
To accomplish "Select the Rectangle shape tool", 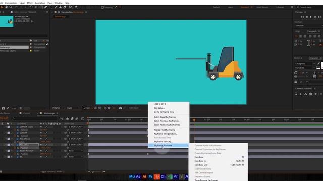I will [41, 7].
